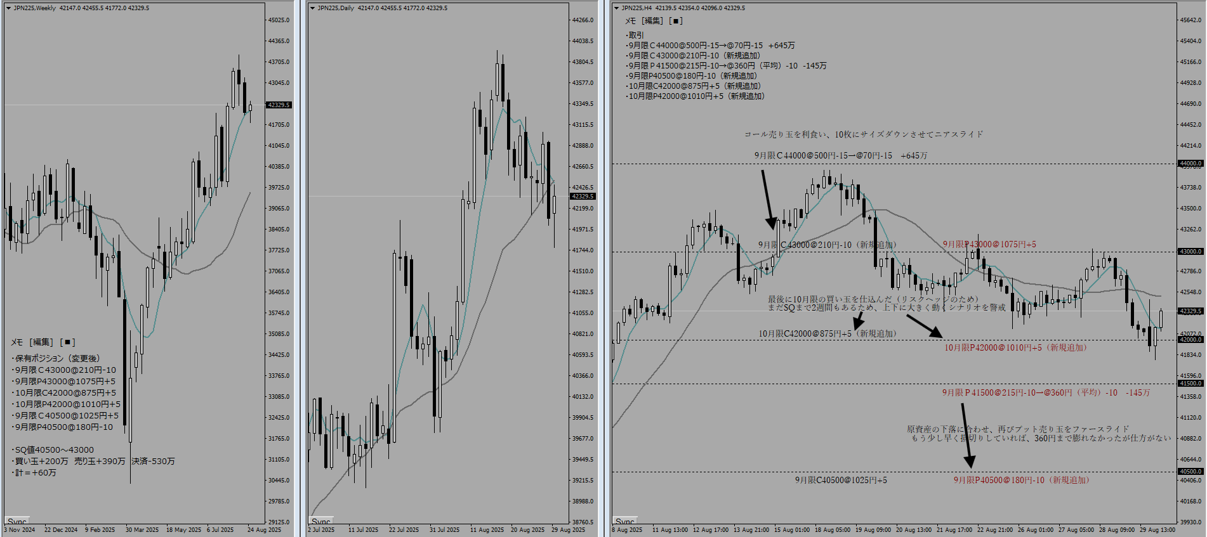Image resolution: width=1207 pixels, height=537 pixels.
Task: Click 編集 edit link in H4 memo
Action: point(653,21)
